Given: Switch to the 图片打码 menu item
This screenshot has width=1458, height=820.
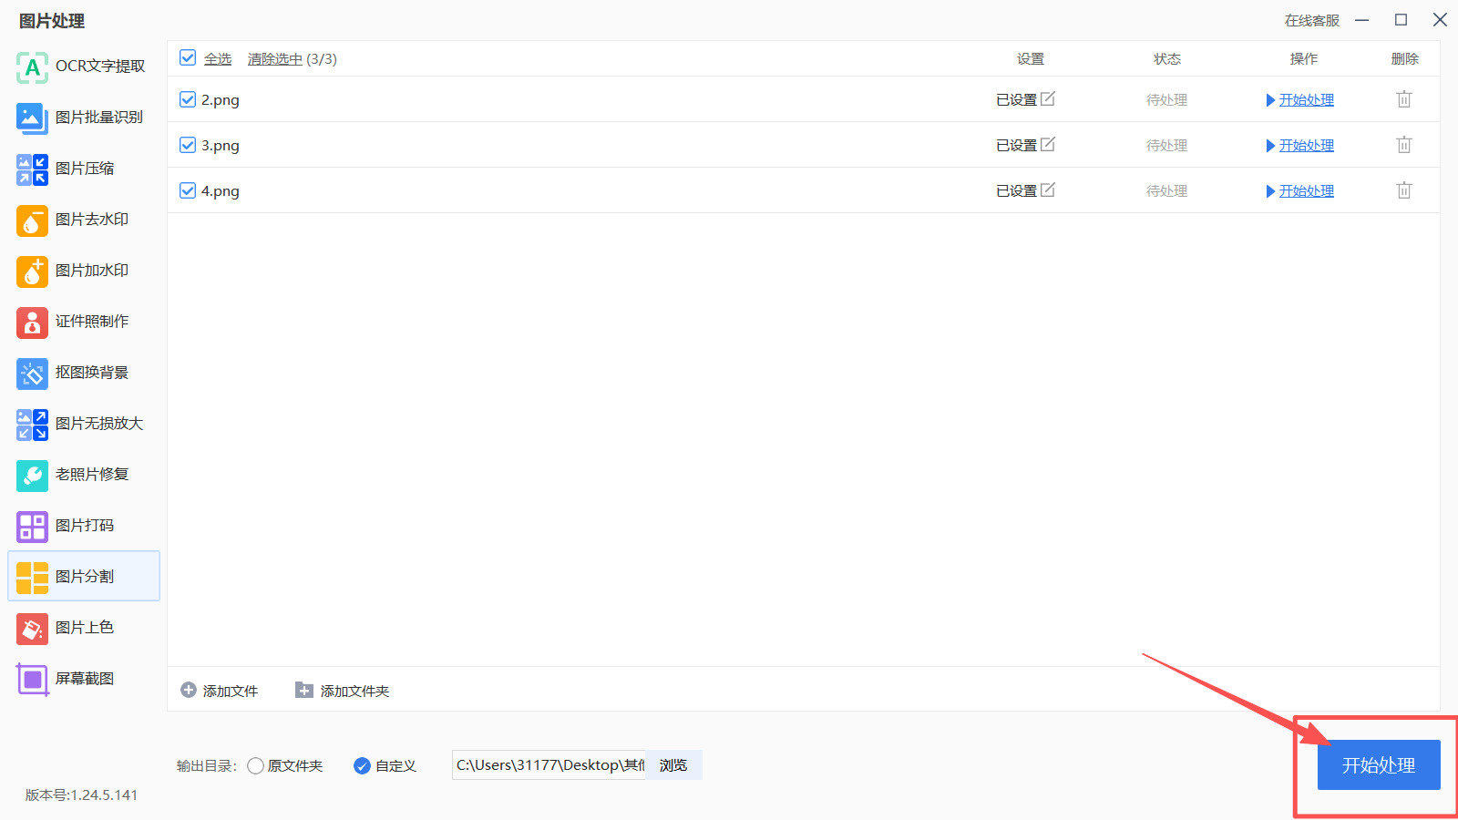Looking at the screenshot, I should pos(84,526).
